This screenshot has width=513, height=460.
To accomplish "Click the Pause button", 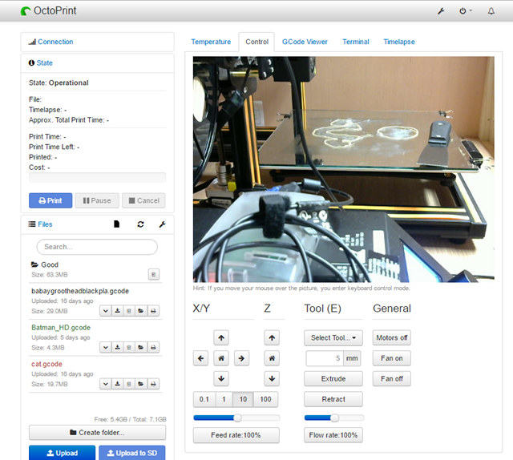I will click(x=97, y=200).
